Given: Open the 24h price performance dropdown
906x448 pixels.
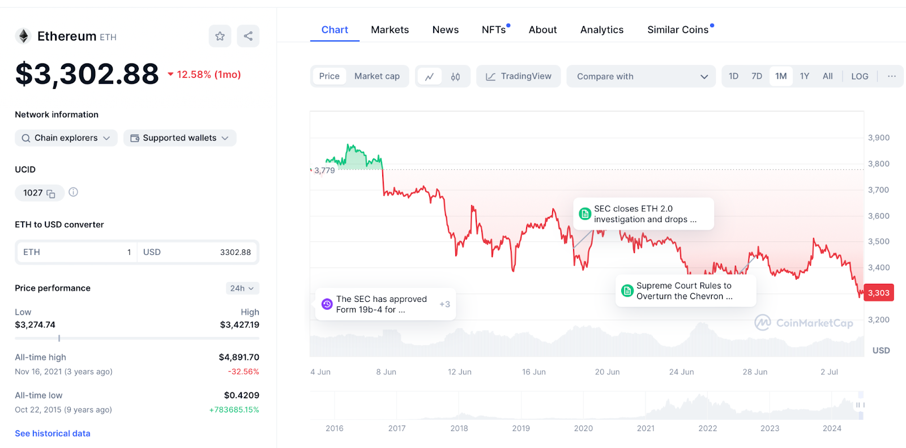Looking at the screenshot, I should 242,288.
